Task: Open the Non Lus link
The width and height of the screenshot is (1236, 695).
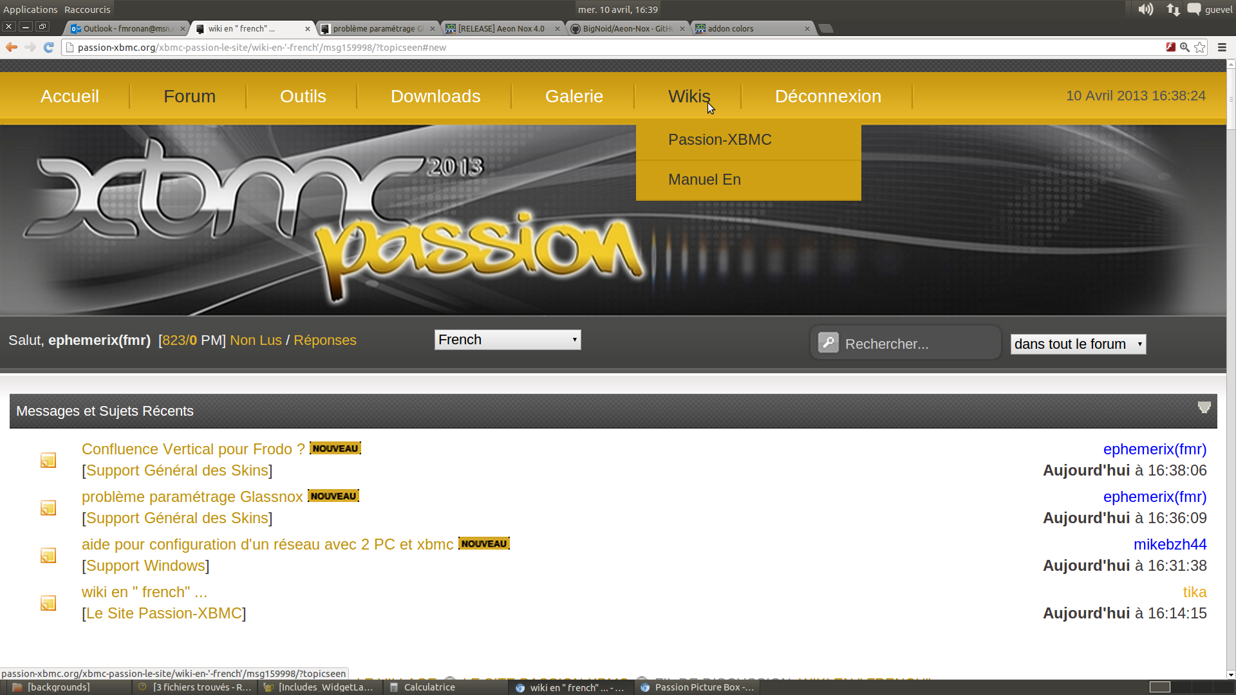Action: tap(256, 340)
